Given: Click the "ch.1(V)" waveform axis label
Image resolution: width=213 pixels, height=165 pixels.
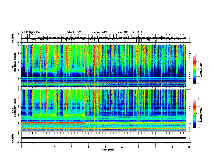Looking at the screenshot, I should click(x=13, y=38).
